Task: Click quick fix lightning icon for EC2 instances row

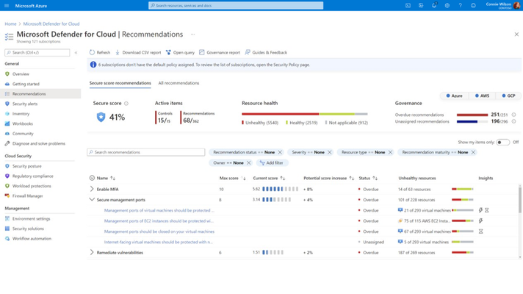Action: tap(480, 221)
